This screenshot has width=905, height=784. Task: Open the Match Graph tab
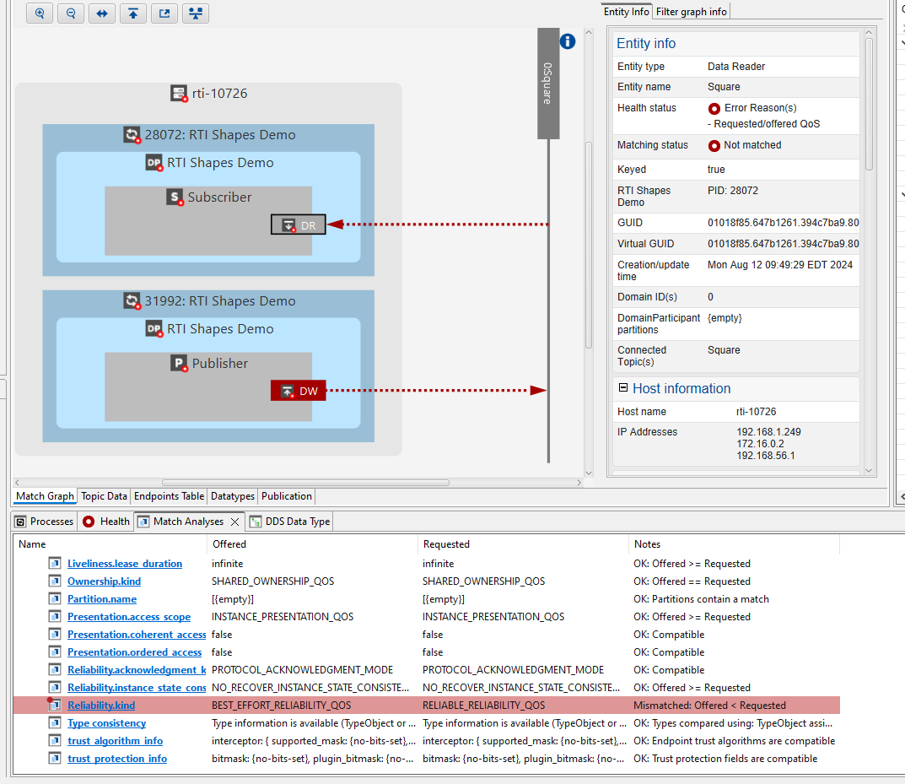[45, 496]
